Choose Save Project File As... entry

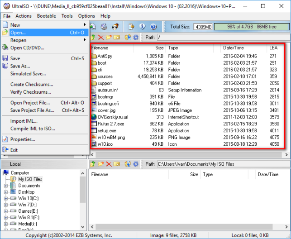point(45,110)
